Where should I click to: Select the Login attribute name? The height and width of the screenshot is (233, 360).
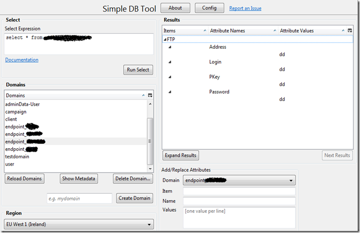coord(215,62)
